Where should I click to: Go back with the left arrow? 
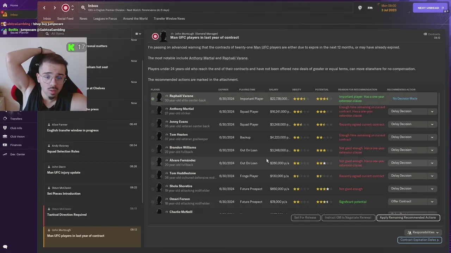(44, 8)
